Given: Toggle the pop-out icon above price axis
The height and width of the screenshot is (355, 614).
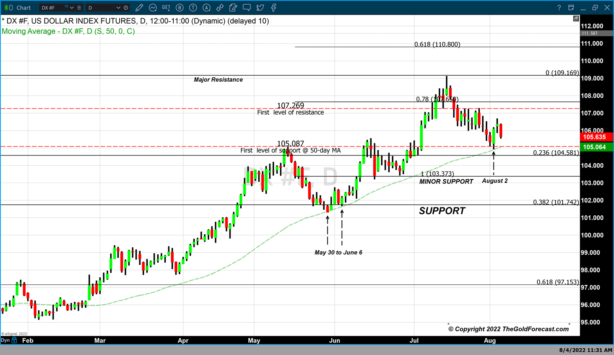Looking at the screenshot, I should pos(576,19).
